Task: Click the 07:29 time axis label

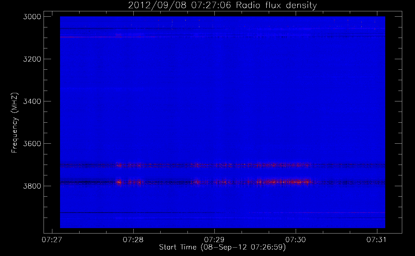Action: [x=214, y=240]
